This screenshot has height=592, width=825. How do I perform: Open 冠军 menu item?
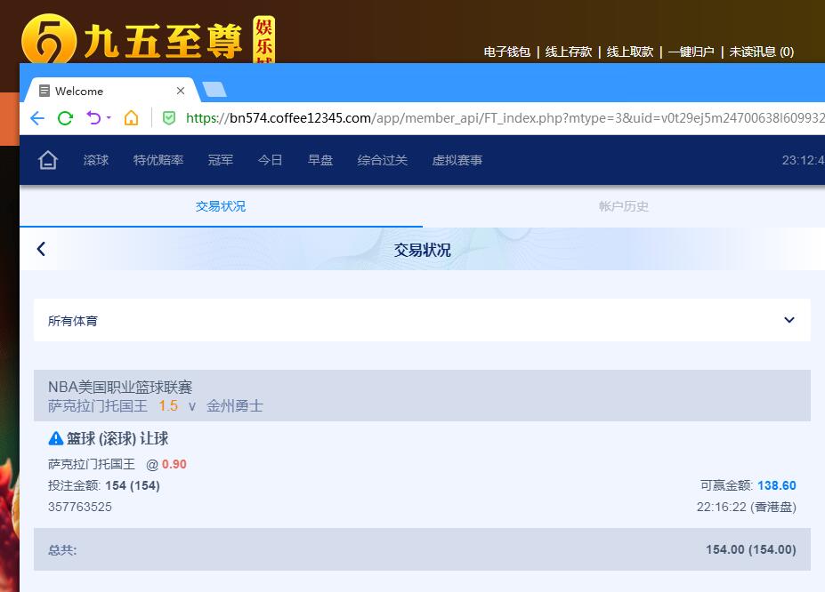click(x=220, y=160)
